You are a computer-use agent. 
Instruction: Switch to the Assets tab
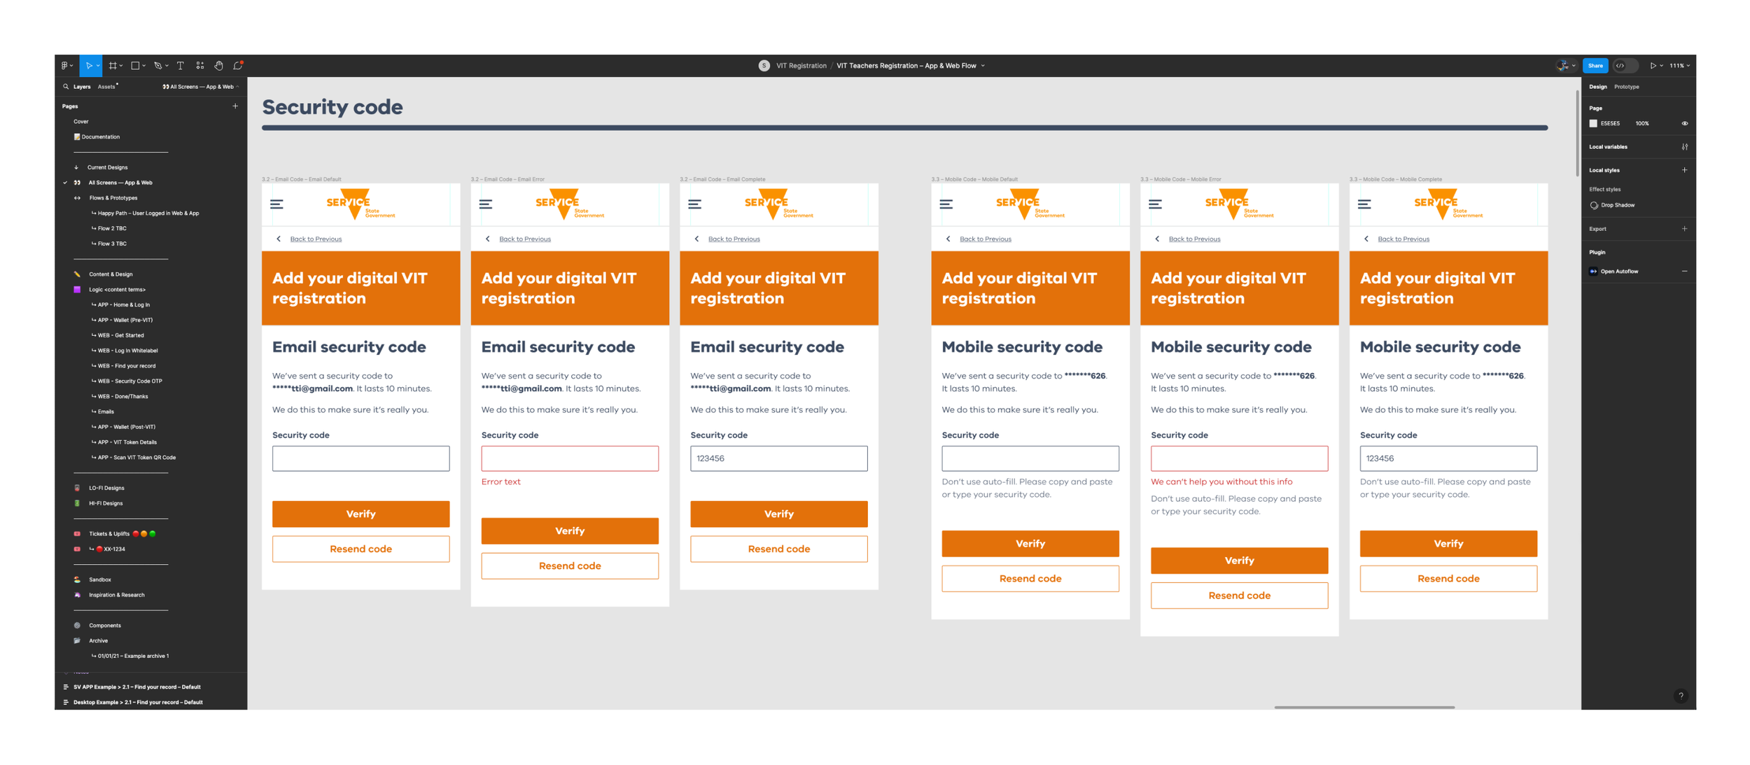(x=106, y=87)
